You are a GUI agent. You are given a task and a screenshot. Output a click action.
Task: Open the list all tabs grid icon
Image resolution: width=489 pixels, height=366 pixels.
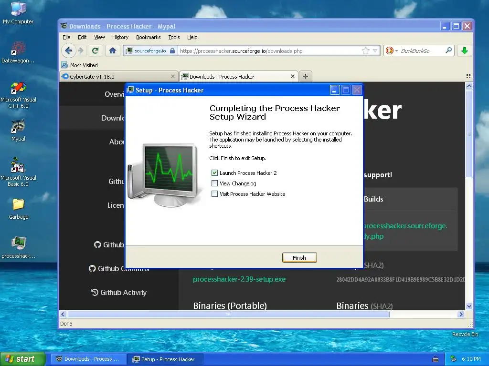468,76
